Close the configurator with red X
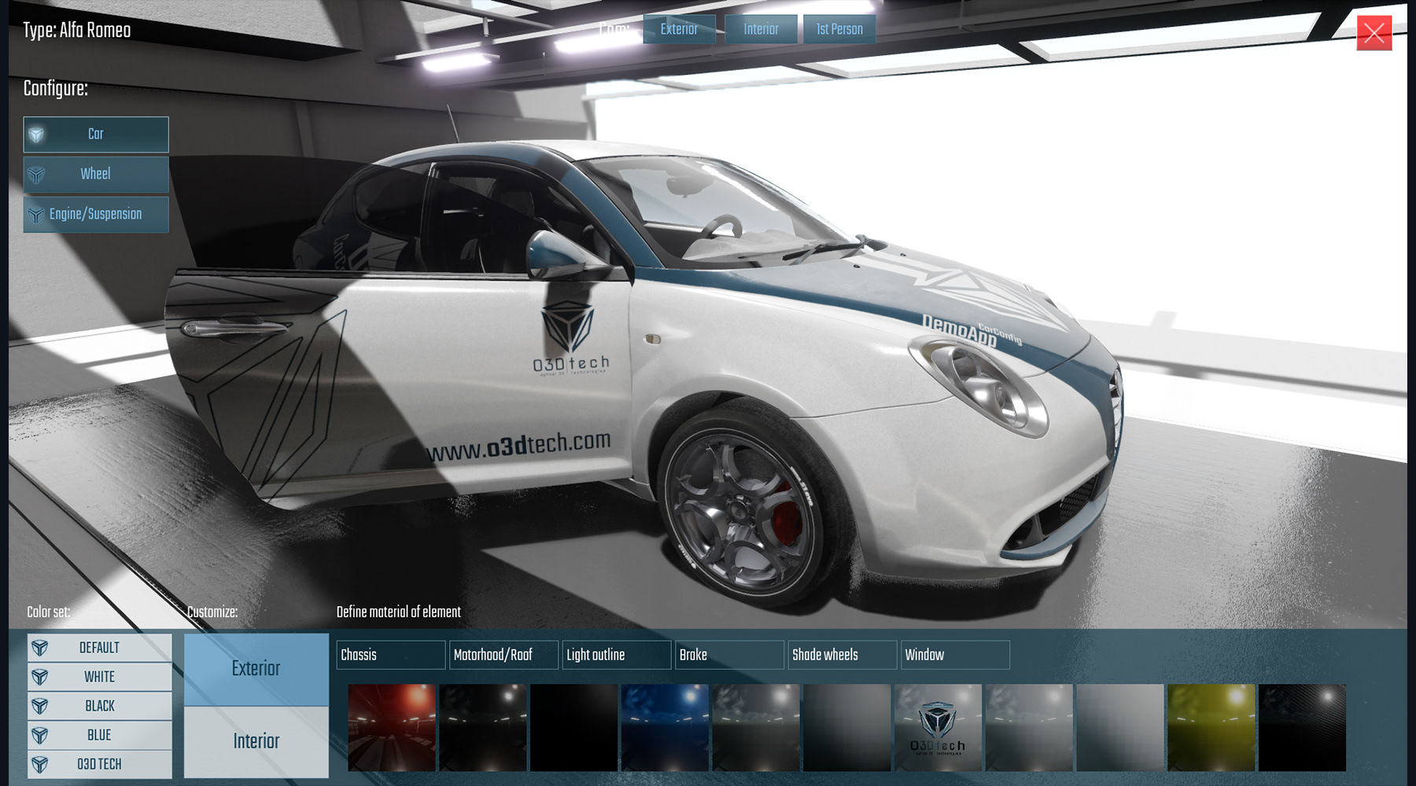The width and height of the screenshot is (1416, 786). [x=1374, y=33]
